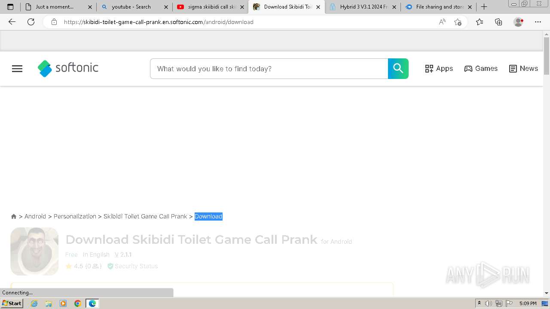Focus the 'What would you like to find today?' search box

click(x=269, y=69)
